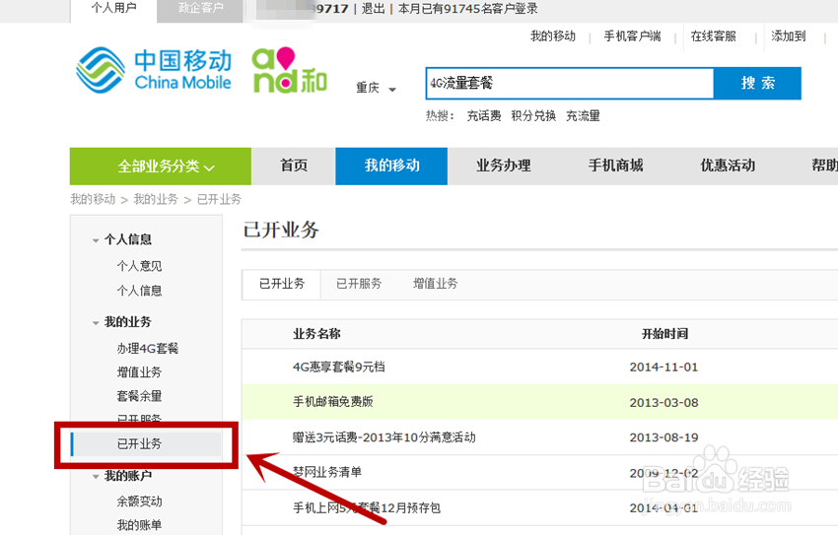
Task: Open 我的移动 top link
Action: point(553,36)
